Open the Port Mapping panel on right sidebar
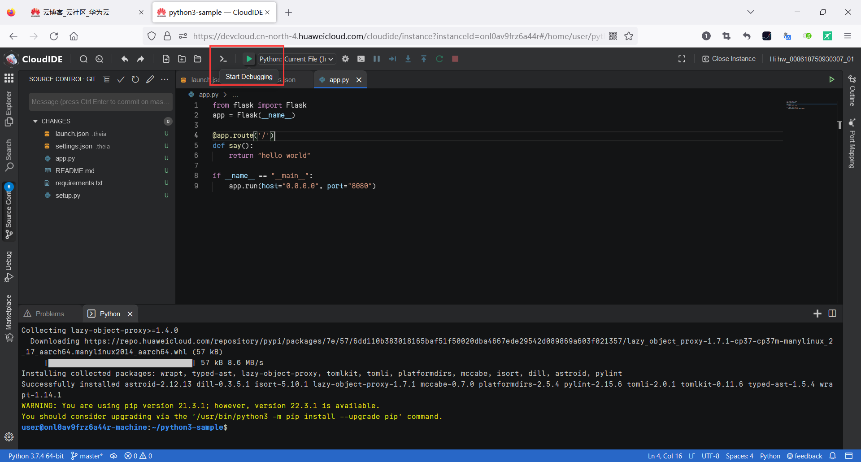861x462 pixels. tap(852, 144)
